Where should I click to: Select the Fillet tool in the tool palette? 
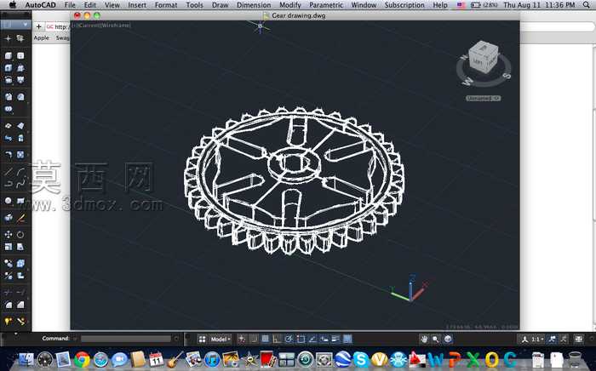(x=8, y=305)
